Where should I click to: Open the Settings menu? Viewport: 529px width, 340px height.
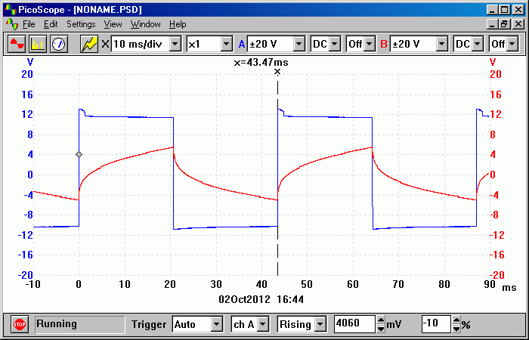point(81,24)
